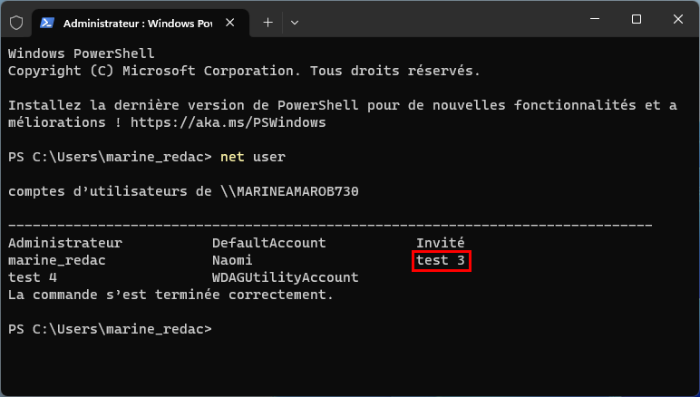Click the PowerShell icon on the tab
Image resolution: width=700 pixels, height=397 pixels.
point(47,23)
